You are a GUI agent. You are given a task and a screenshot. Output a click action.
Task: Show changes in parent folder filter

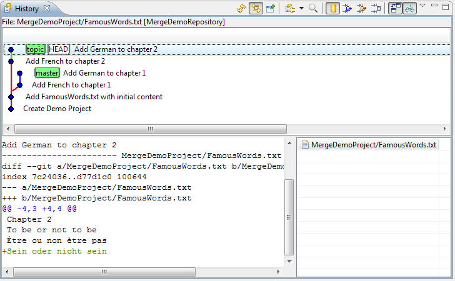361,8
